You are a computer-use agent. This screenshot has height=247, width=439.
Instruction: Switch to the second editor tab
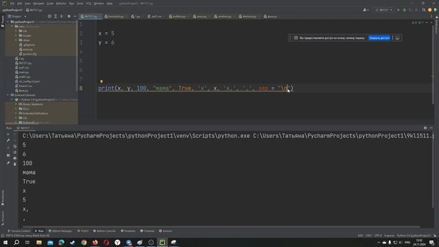(x=115, y=16)
